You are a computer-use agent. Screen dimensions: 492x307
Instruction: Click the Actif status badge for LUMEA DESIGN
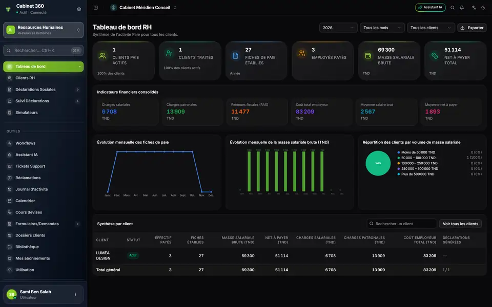point(133,255)
